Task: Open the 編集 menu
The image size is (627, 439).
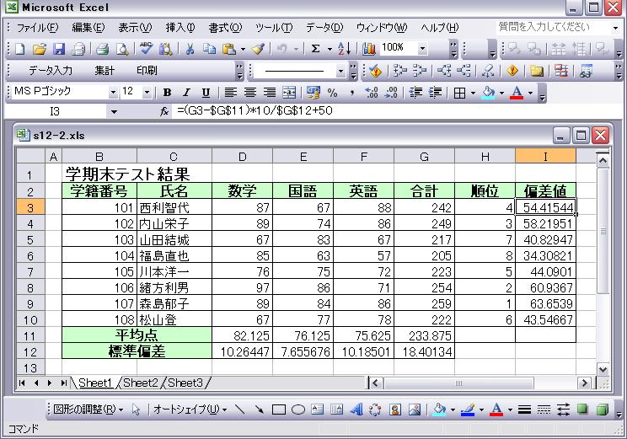Action: 88,28
